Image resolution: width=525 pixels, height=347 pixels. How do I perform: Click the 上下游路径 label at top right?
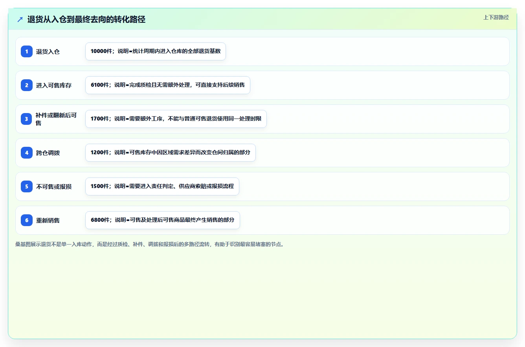point(496,17)
